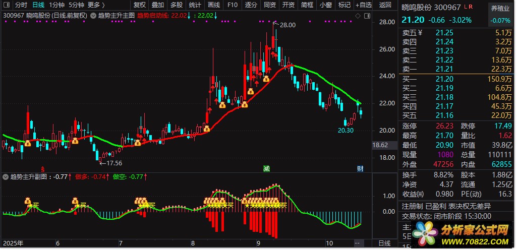The width and height of the screenshot is (517, 250).
Task: Click the 跌停 value 17.49
Action: [503, 126]
